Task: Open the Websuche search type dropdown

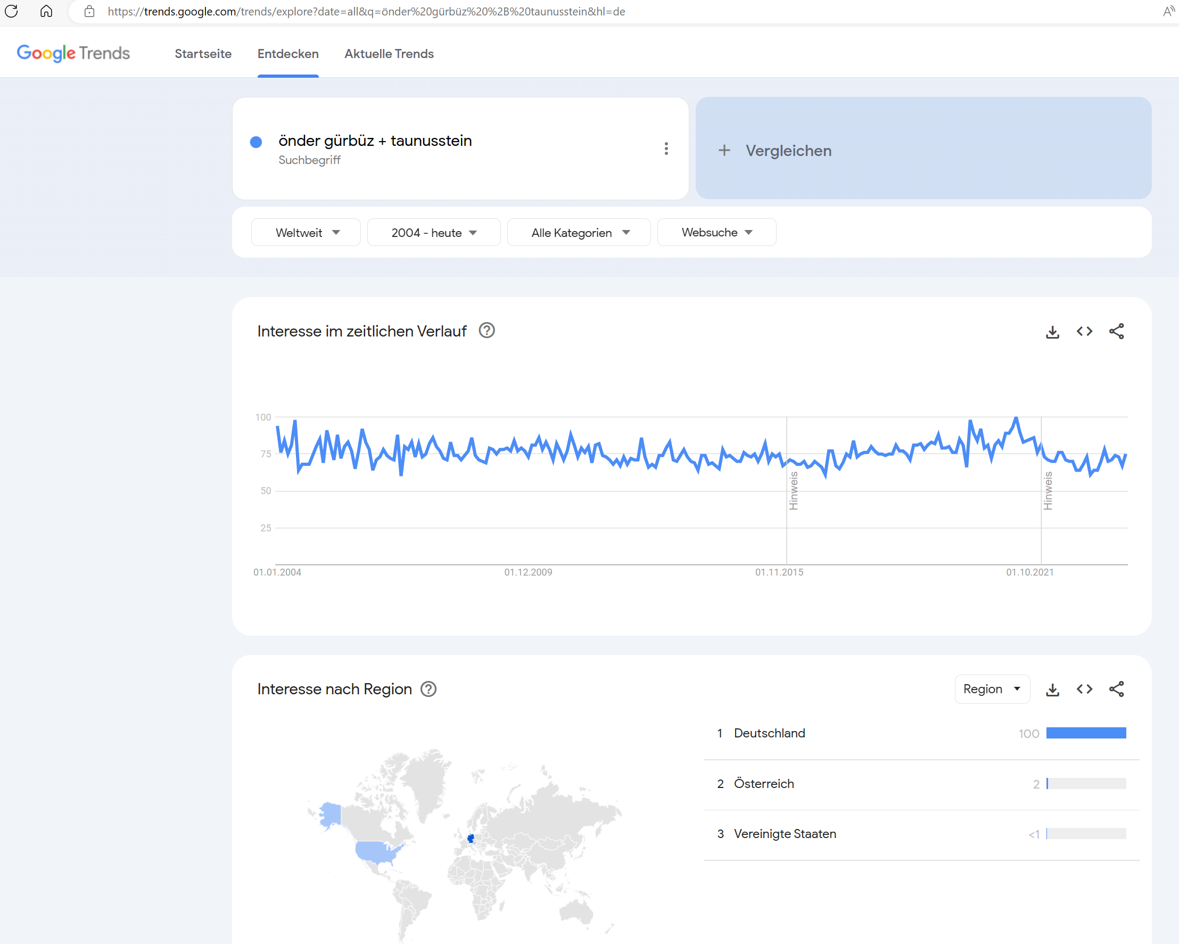Action: 716,233
